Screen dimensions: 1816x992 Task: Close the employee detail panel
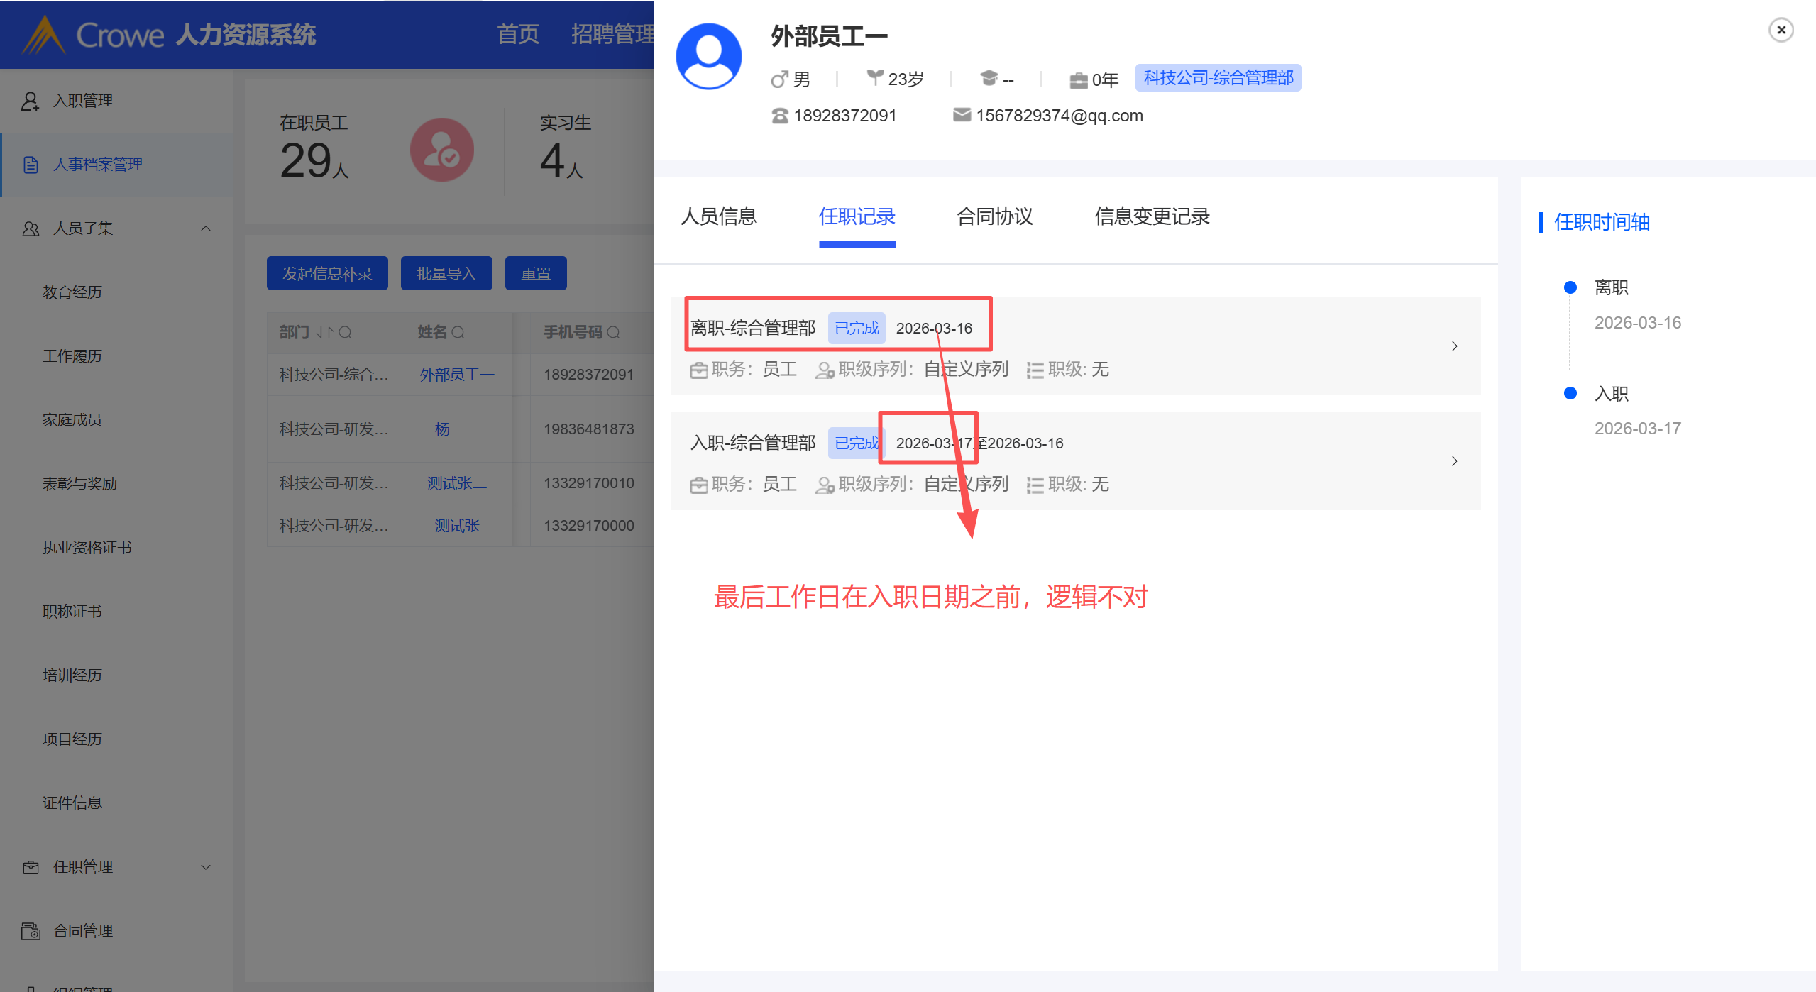tap(1781, 30)
